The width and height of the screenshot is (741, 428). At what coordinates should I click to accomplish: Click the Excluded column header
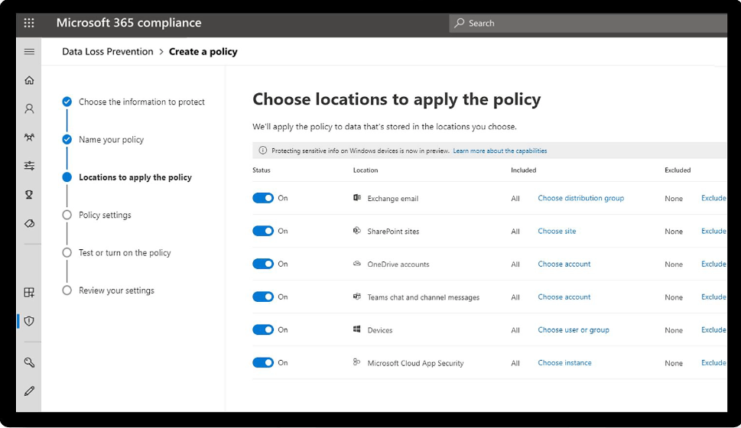(678, 170)
